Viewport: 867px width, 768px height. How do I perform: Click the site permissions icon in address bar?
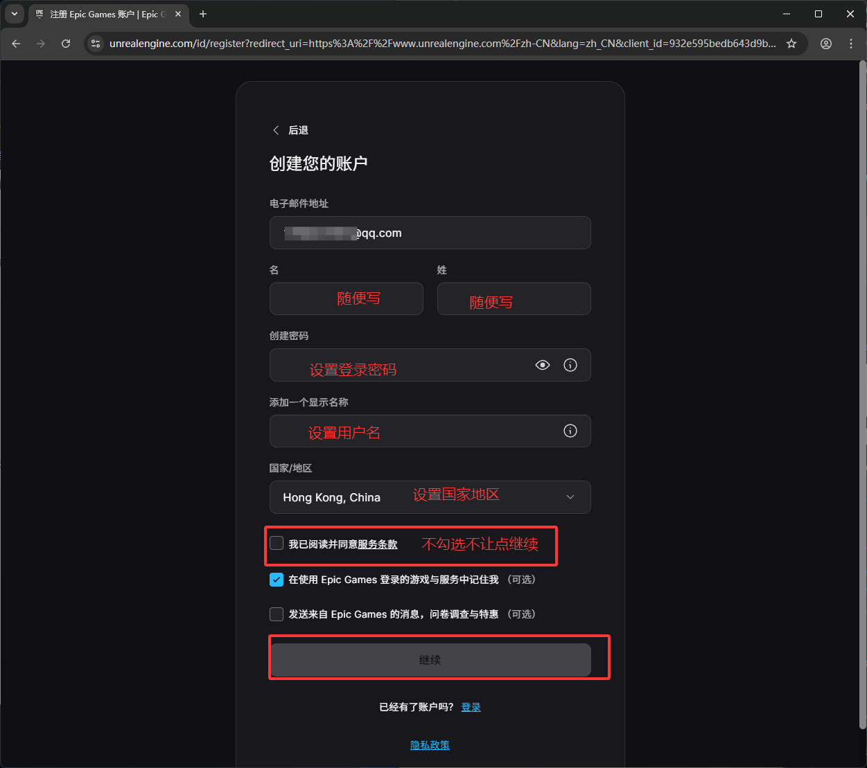click(x=95, y=43)
